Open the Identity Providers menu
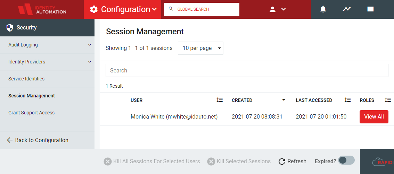 pos(47,62)
